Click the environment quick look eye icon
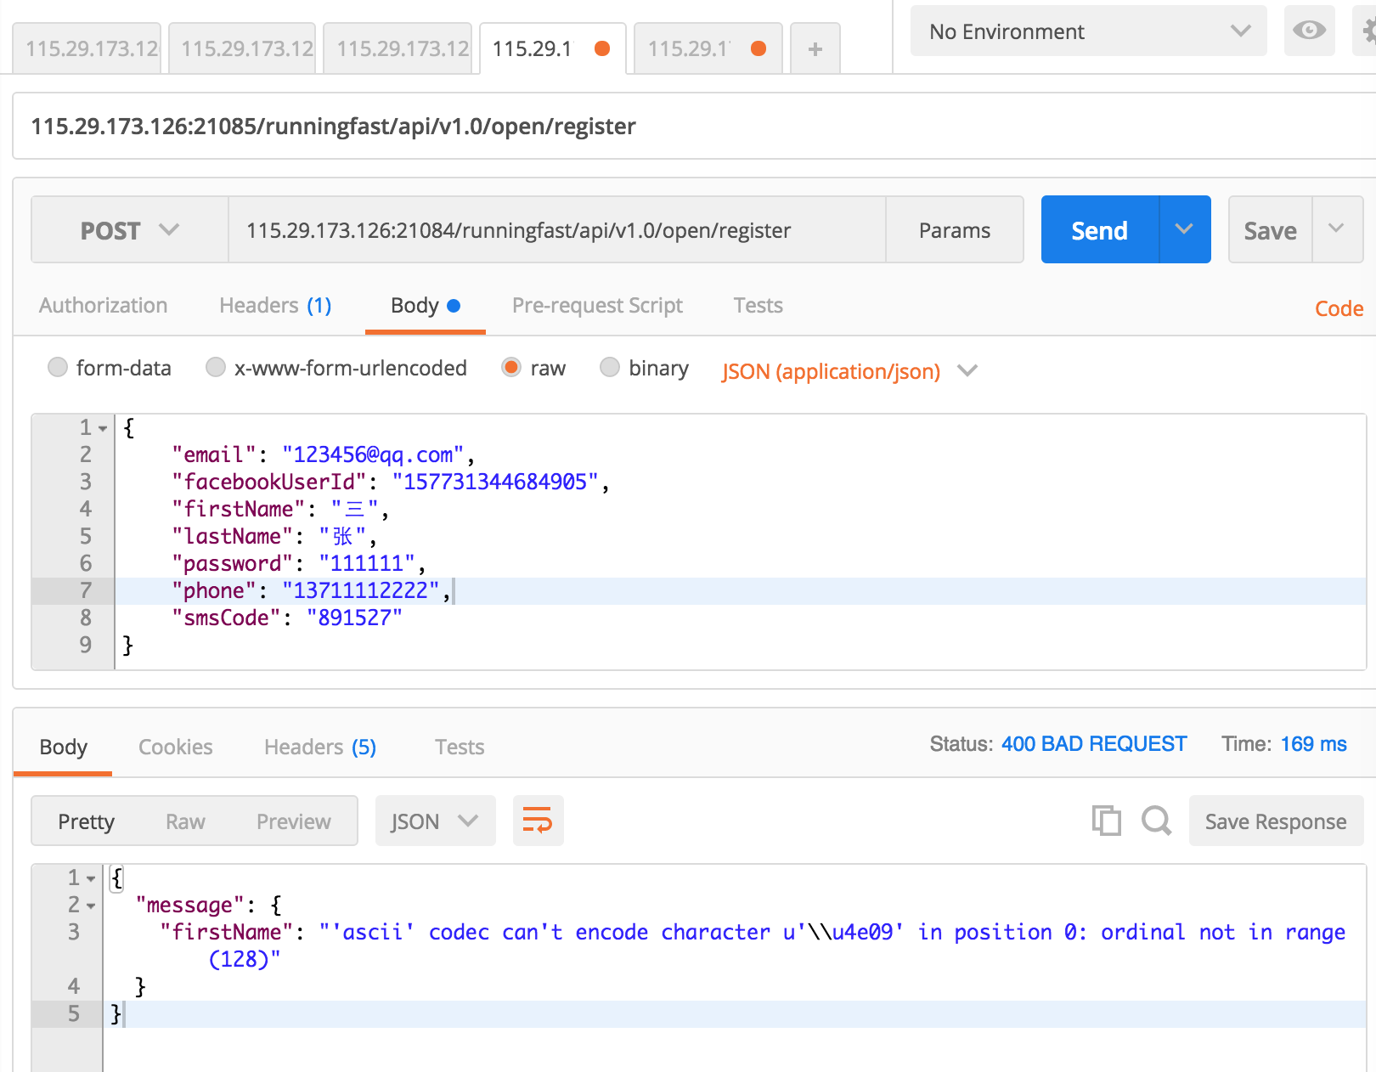This screenshot has height=1072, width=1376. pos(1309,31)
